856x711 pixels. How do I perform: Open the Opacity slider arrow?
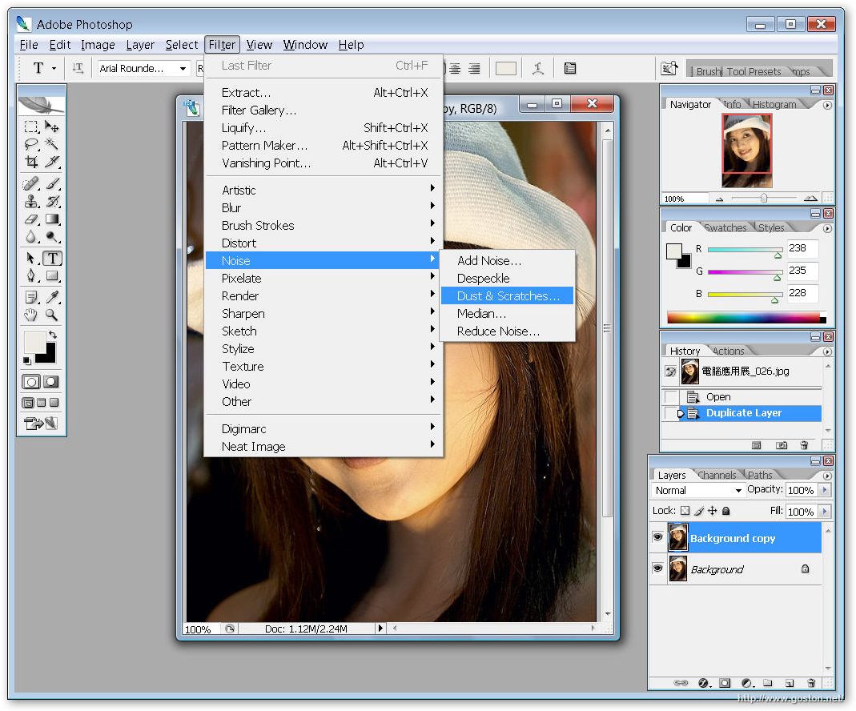pyautogui.click(x=824, y=490)
